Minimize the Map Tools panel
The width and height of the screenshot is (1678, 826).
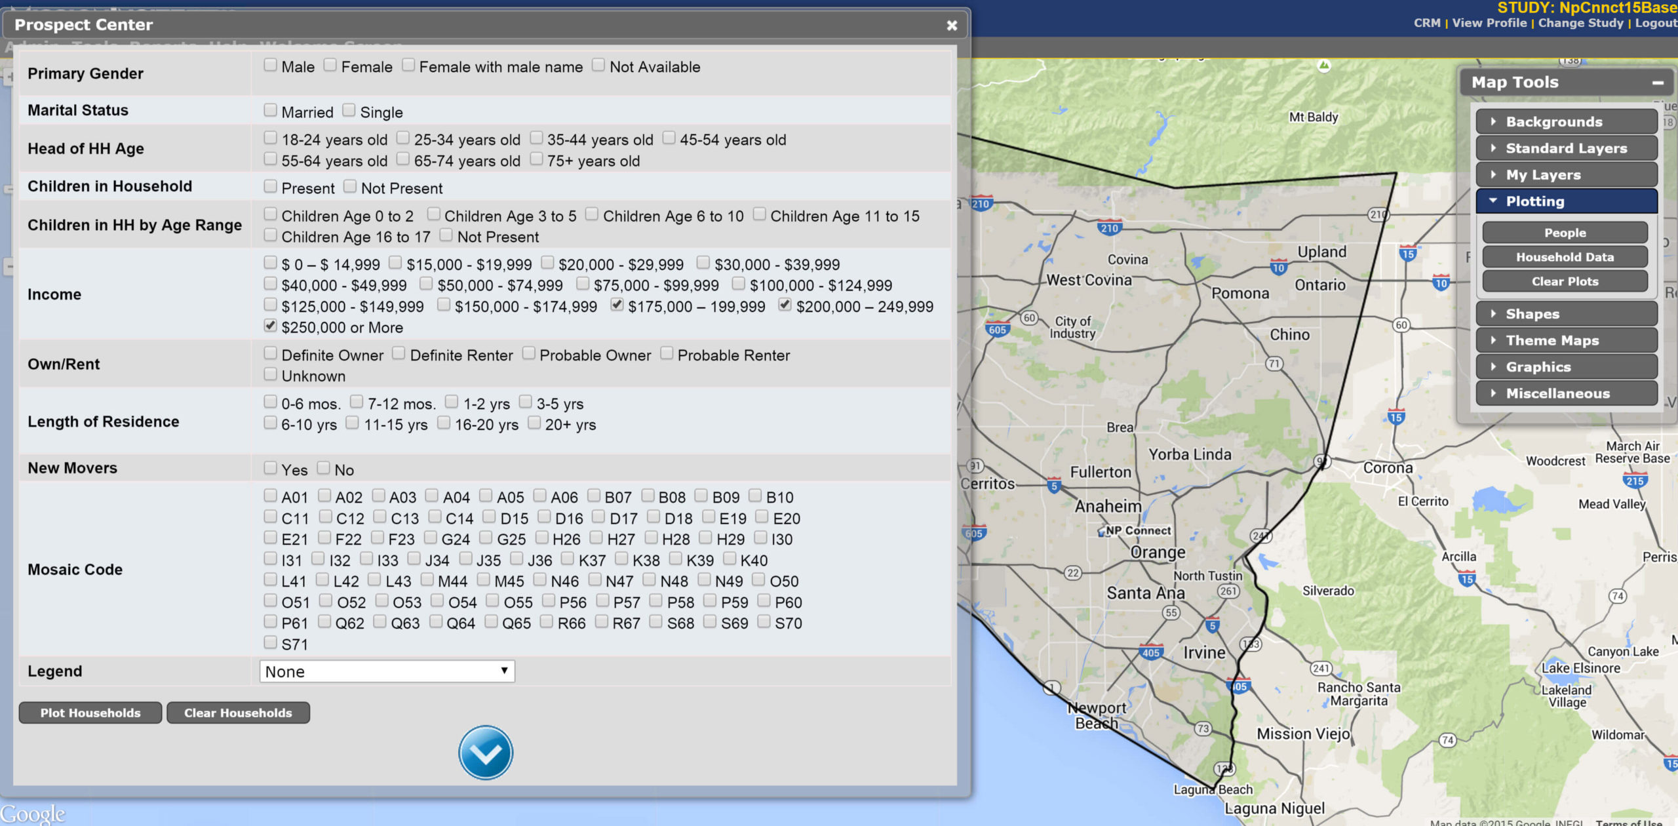click(x=1657, y=83)
